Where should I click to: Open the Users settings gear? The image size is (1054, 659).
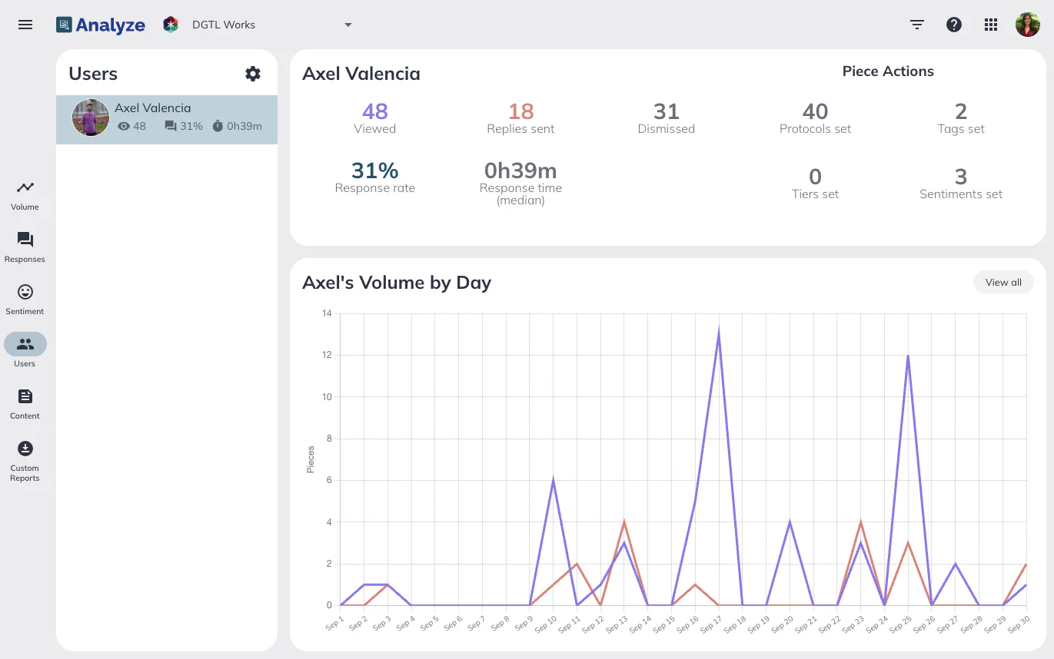click(x=253, y=74)
